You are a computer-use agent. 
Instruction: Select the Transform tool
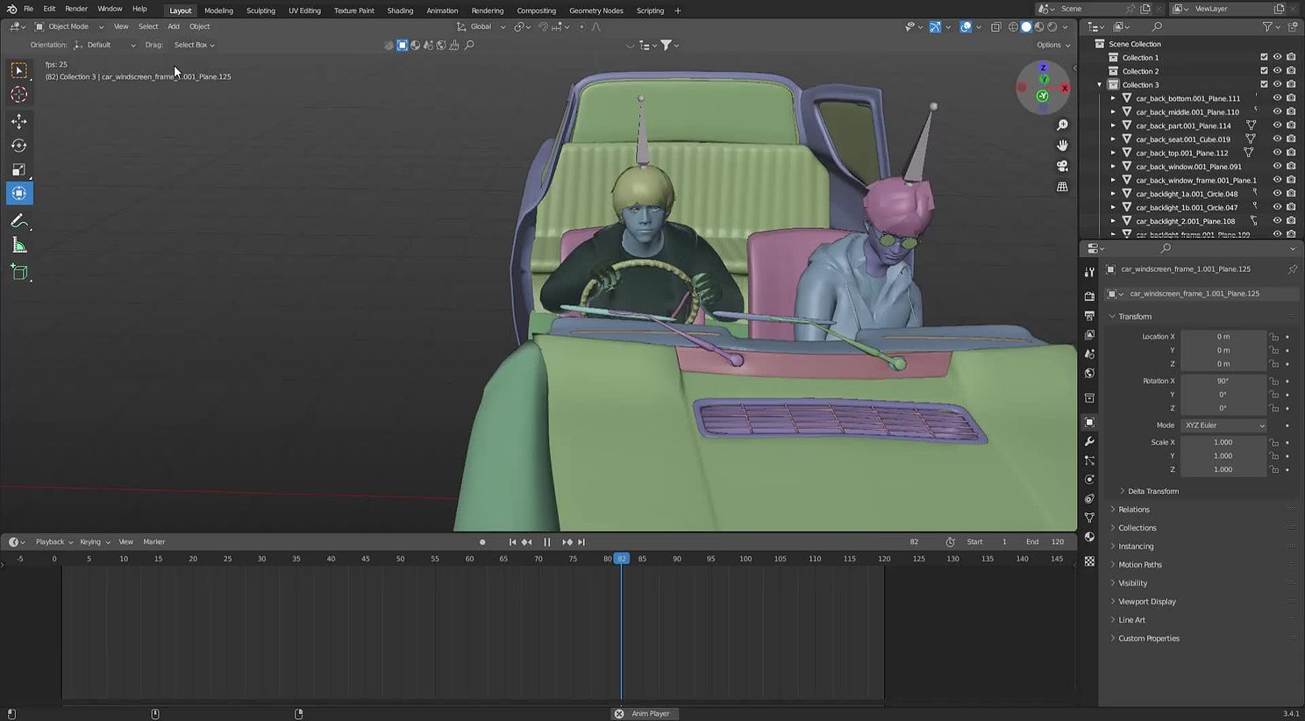[19, 193]
